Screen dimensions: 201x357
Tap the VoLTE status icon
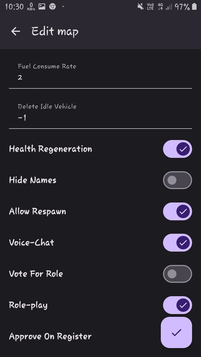click(x=150, y=6)
